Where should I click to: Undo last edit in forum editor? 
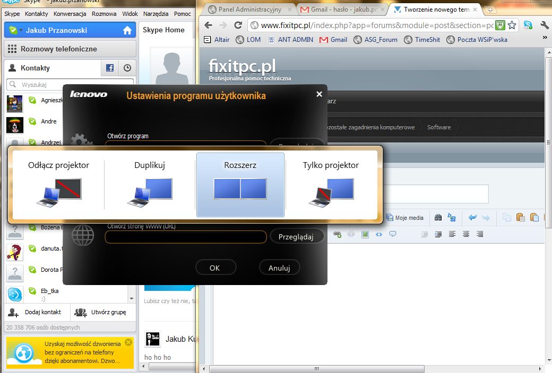(x=472, y=218)
